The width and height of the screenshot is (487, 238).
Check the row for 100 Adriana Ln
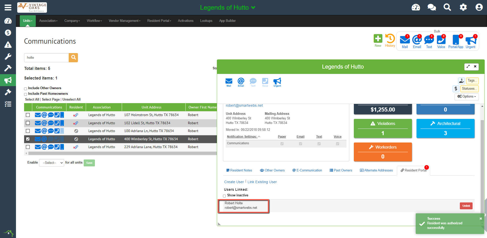(28, 131)
